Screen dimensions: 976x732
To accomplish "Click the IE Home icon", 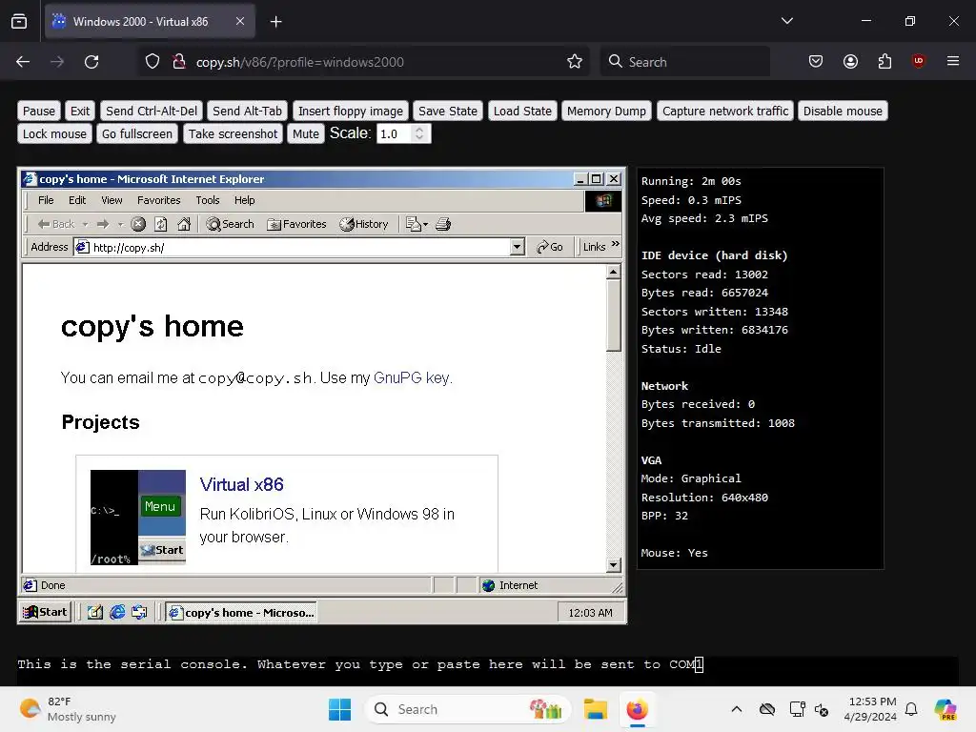I will pos(184,224).
